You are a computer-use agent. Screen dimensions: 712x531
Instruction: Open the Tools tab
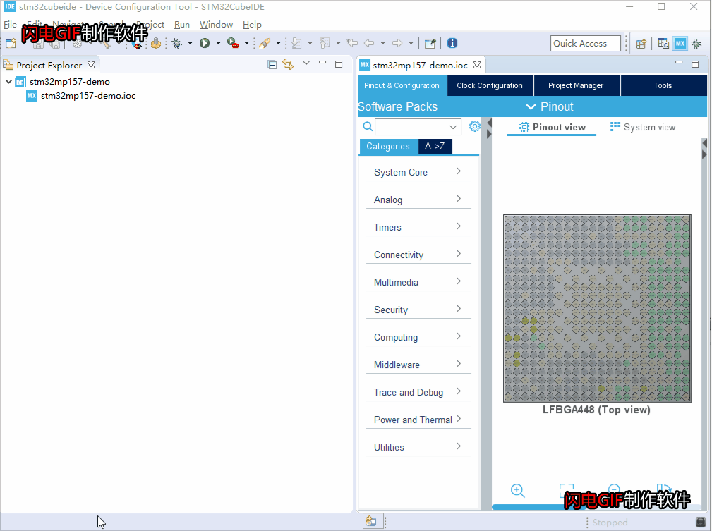point(663,85)
